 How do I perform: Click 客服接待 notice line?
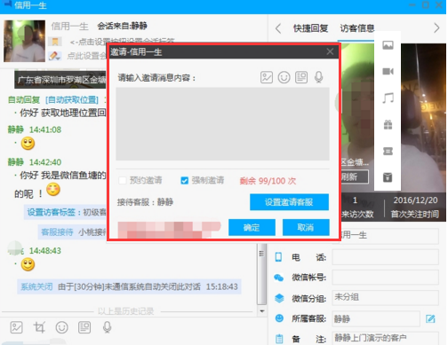coord(73,232)
